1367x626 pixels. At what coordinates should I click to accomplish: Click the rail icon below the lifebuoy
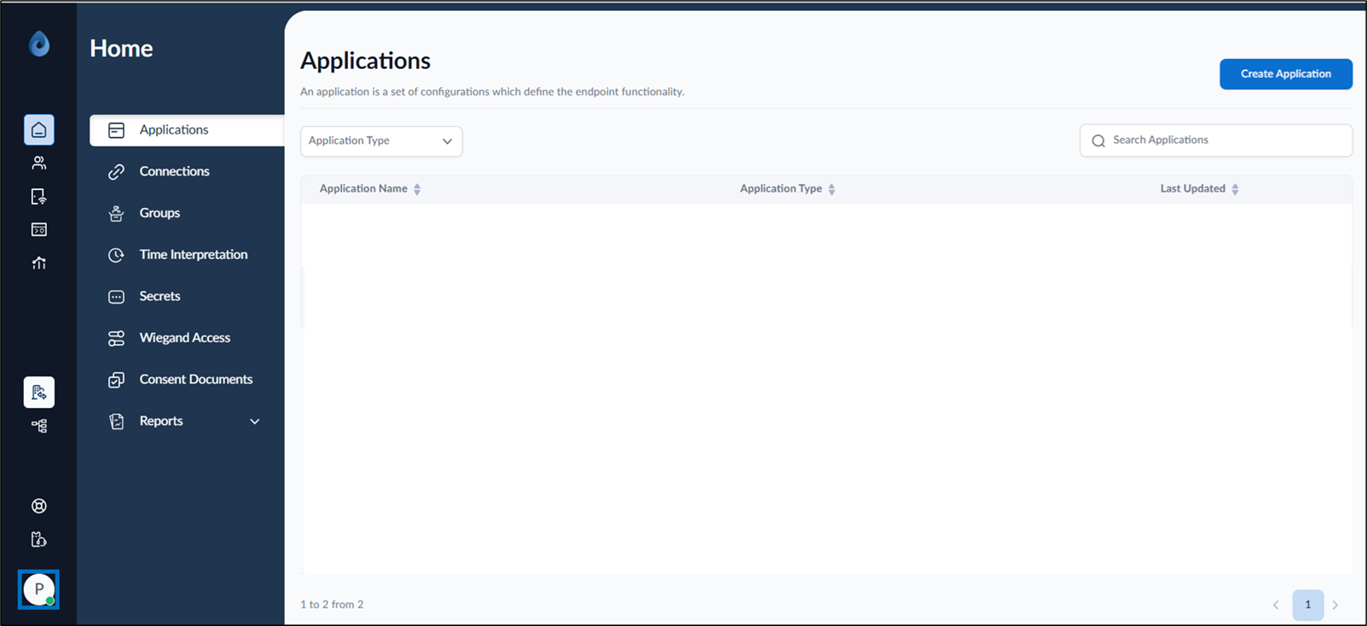coord(39,539)
